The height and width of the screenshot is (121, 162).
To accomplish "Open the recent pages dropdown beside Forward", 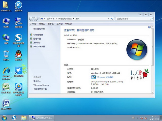I will click(x=39, y=19).
